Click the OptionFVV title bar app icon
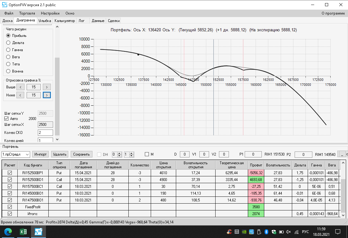The height and width of the screenshot is (238, 348). pyautogui.click(x=4, y=5)
